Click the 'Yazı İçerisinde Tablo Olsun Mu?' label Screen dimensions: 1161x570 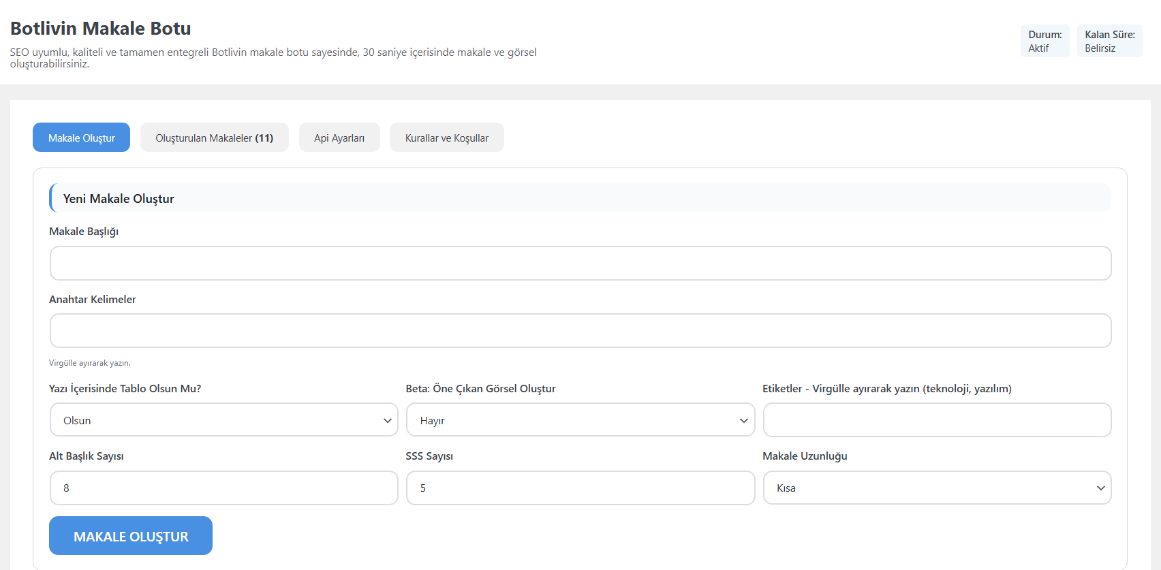[x=125, y=389]
